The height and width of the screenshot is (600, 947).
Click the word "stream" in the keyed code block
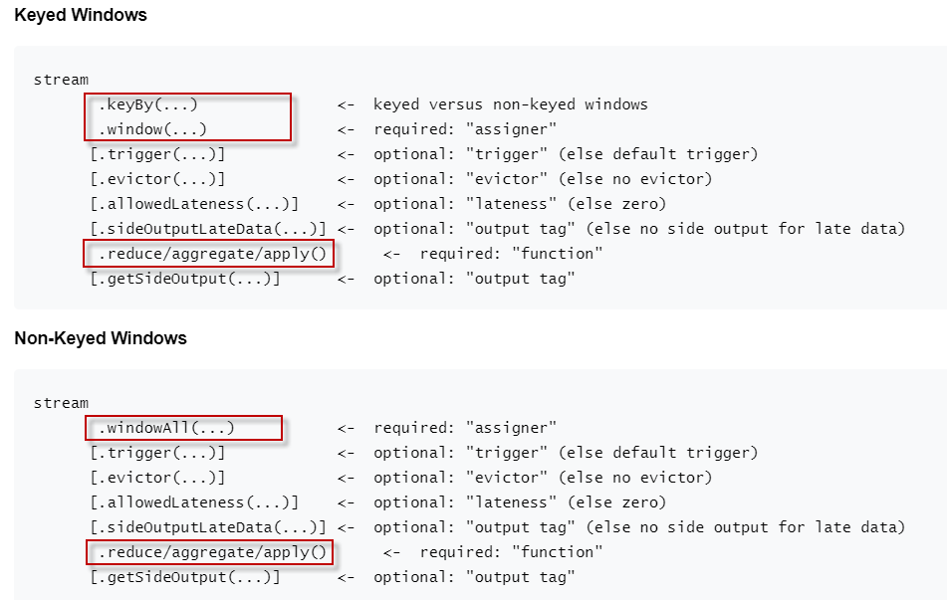(61, 80)
